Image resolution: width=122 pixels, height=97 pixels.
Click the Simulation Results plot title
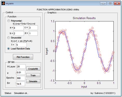(x=84, y=18)
